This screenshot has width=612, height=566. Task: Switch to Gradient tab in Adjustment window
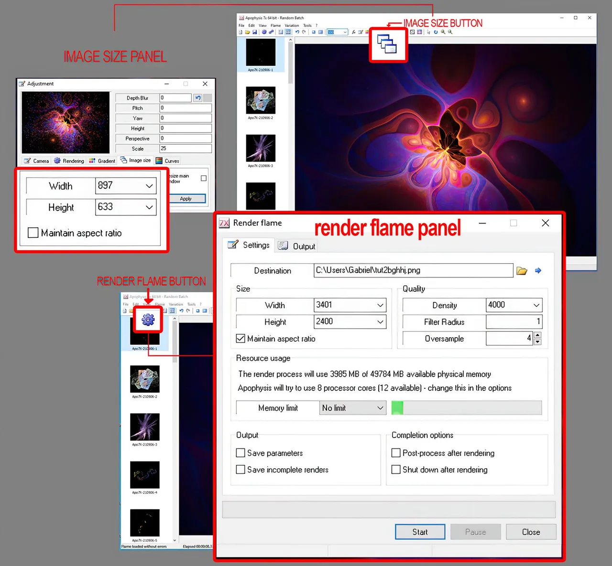point(102,161)
